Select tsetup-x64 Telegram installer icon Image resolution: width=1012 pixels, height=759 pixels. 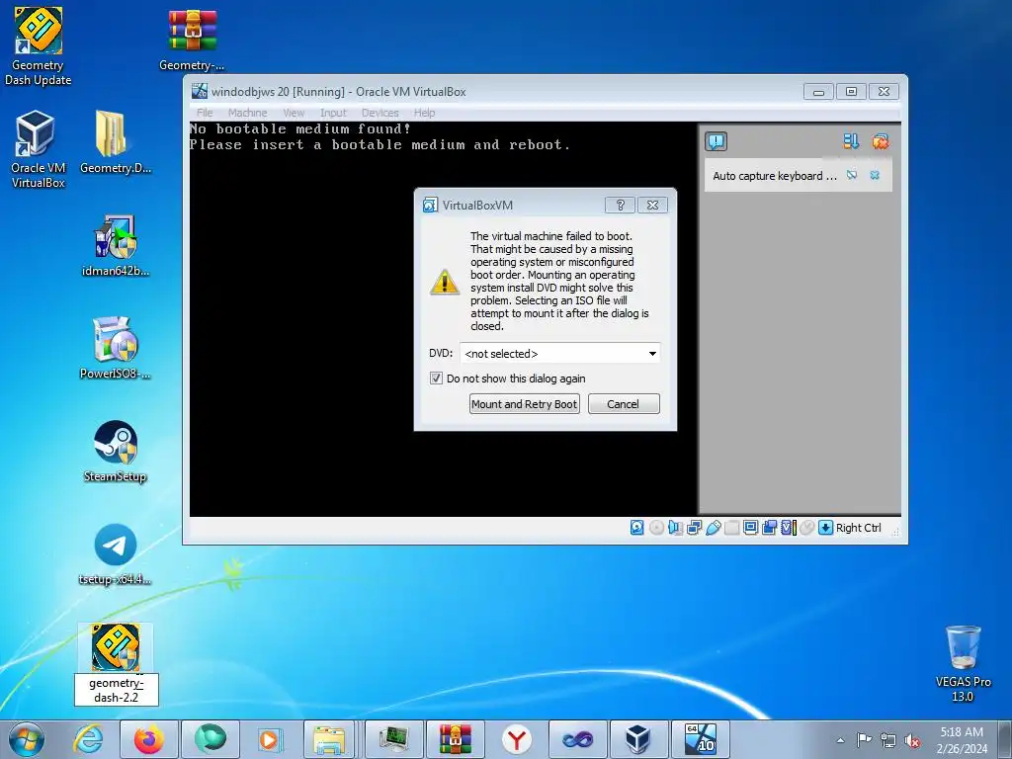(116, 554)
